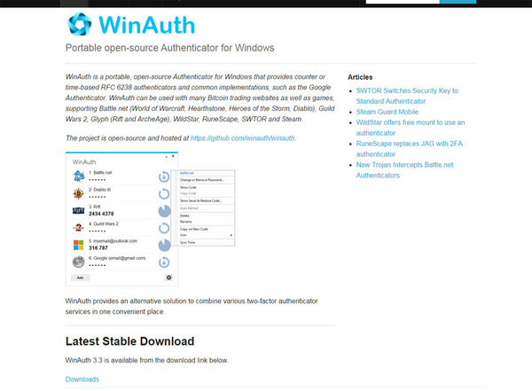Choose Rename in the context menu
532x391 pixels.
(186, 222)
